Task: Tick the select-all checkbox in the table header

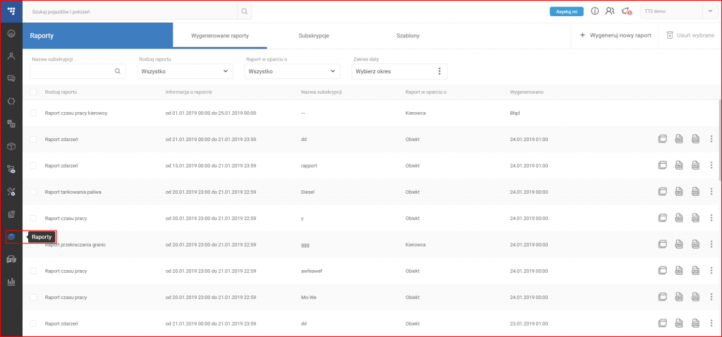Action: (33, 92)
